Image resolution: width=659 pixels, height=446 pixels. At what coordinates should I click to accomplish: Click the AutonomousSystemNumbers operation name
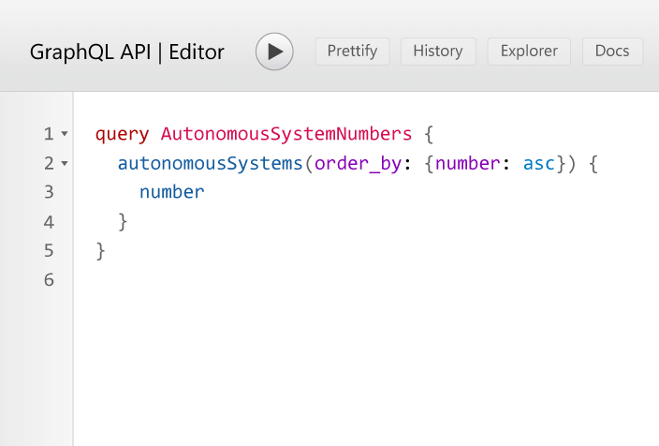click(x=286, y=134)
